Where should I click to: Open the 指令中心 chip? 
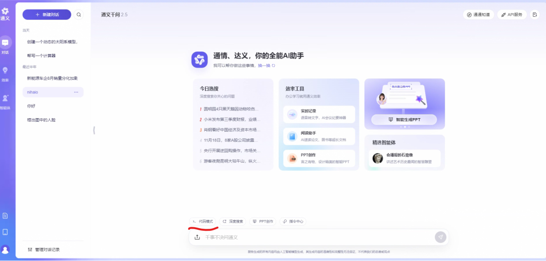point(293,222)
